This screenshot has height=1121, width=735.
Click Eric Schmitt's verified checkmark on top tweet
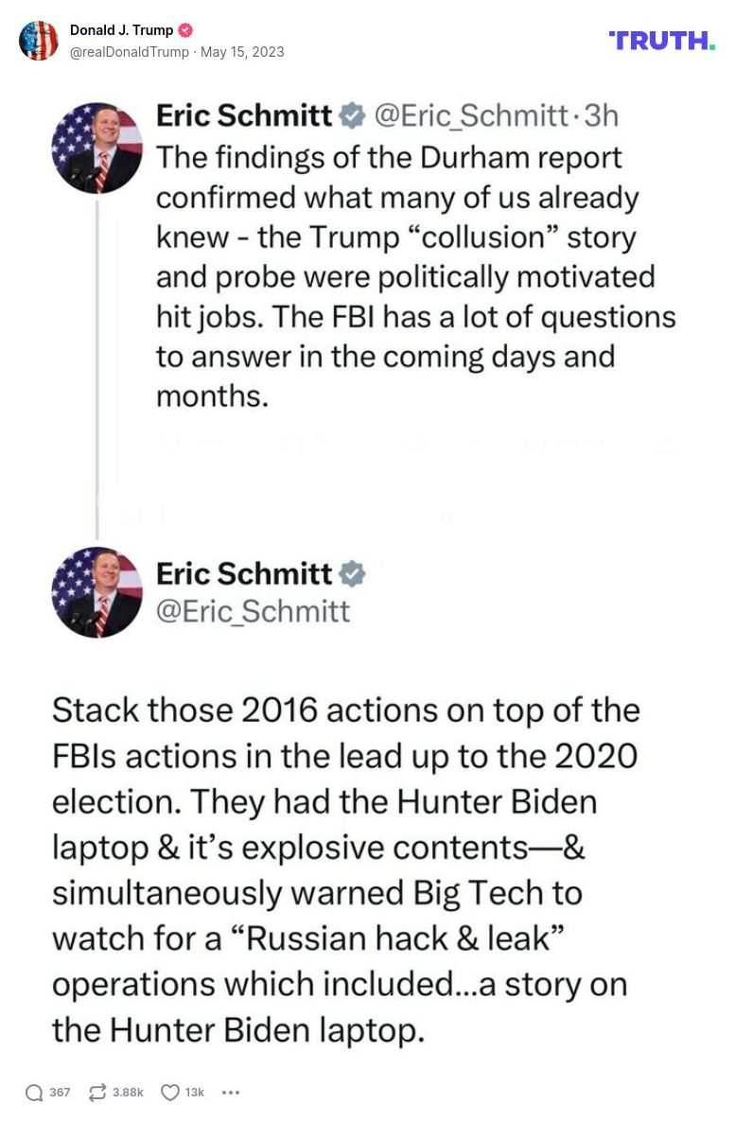point(351,115)
